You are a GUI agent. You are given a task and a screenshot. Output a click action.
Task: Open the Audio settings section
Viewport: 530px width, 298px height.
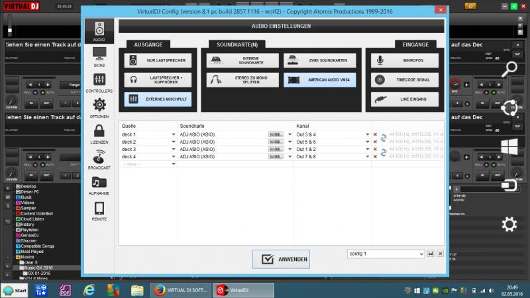(x=99, y=31)
